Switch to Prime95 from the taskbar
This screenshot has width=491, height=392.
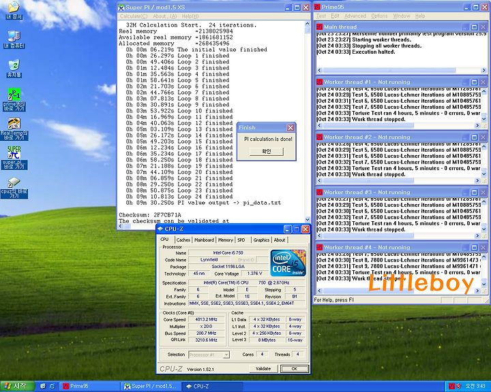coord(89,387)
